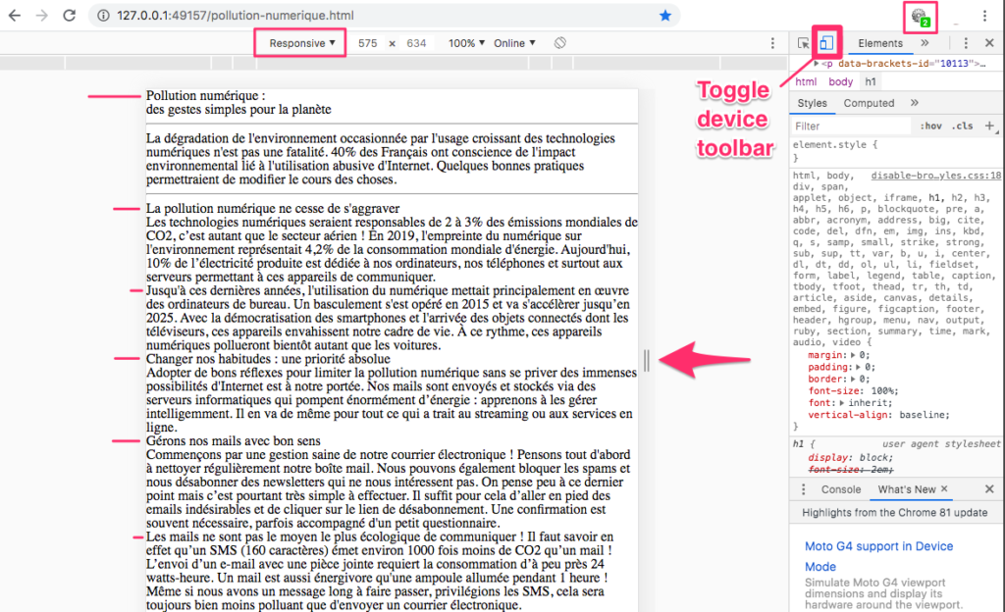Expand the p data-brackets-id DOM node
Viewport: 1005px width, 612px height.
816,64
